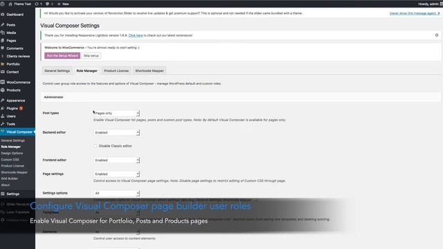
Task: Dismiss the Responsive Lightbox notice
Action: 437,35
